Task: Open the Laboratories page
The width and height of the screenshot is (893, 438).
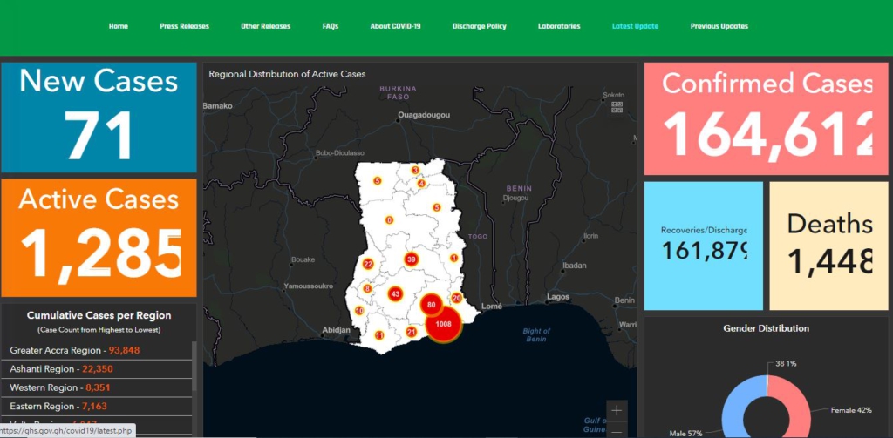Action: tap(559, 26)
